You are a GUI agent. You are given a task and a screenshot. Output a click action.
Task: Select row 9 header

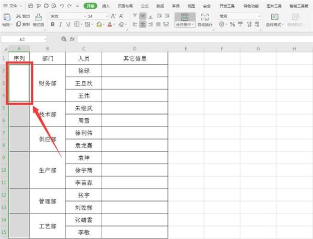click(4, 158)
